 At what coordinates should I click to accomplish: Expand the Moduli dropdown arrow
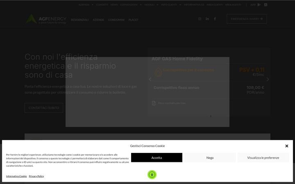point(157,5)
